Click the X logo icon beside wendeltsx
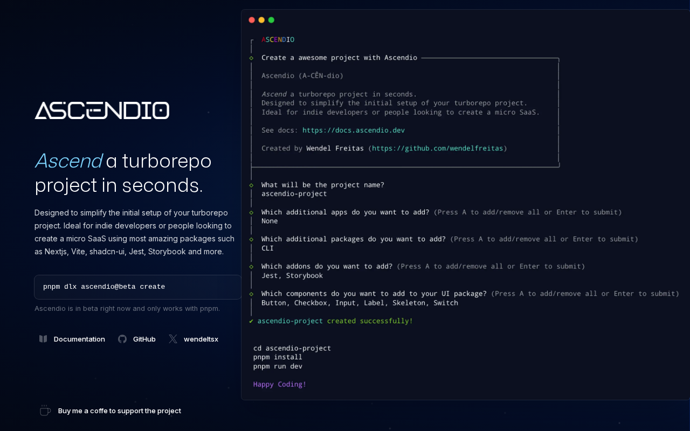690x431 pixels. [x=173, y=339]
